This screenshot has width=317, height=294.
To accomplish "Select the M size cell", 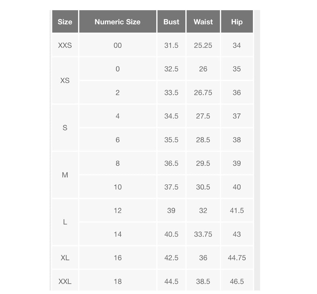I will click(x=65, y=175).
